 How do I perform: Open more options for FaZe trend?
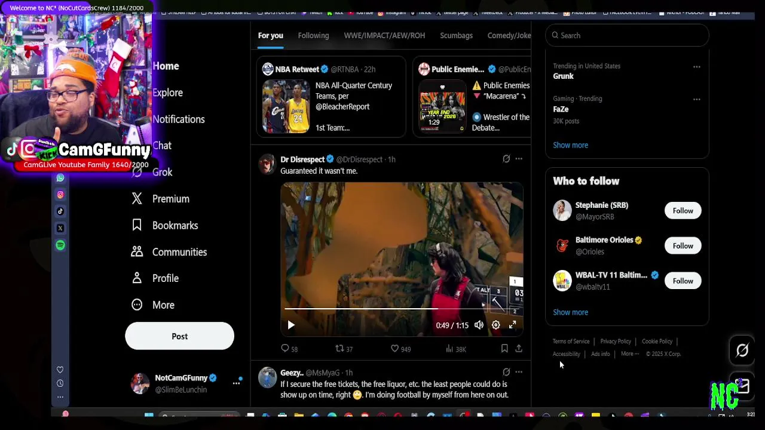tap(697, 99)
